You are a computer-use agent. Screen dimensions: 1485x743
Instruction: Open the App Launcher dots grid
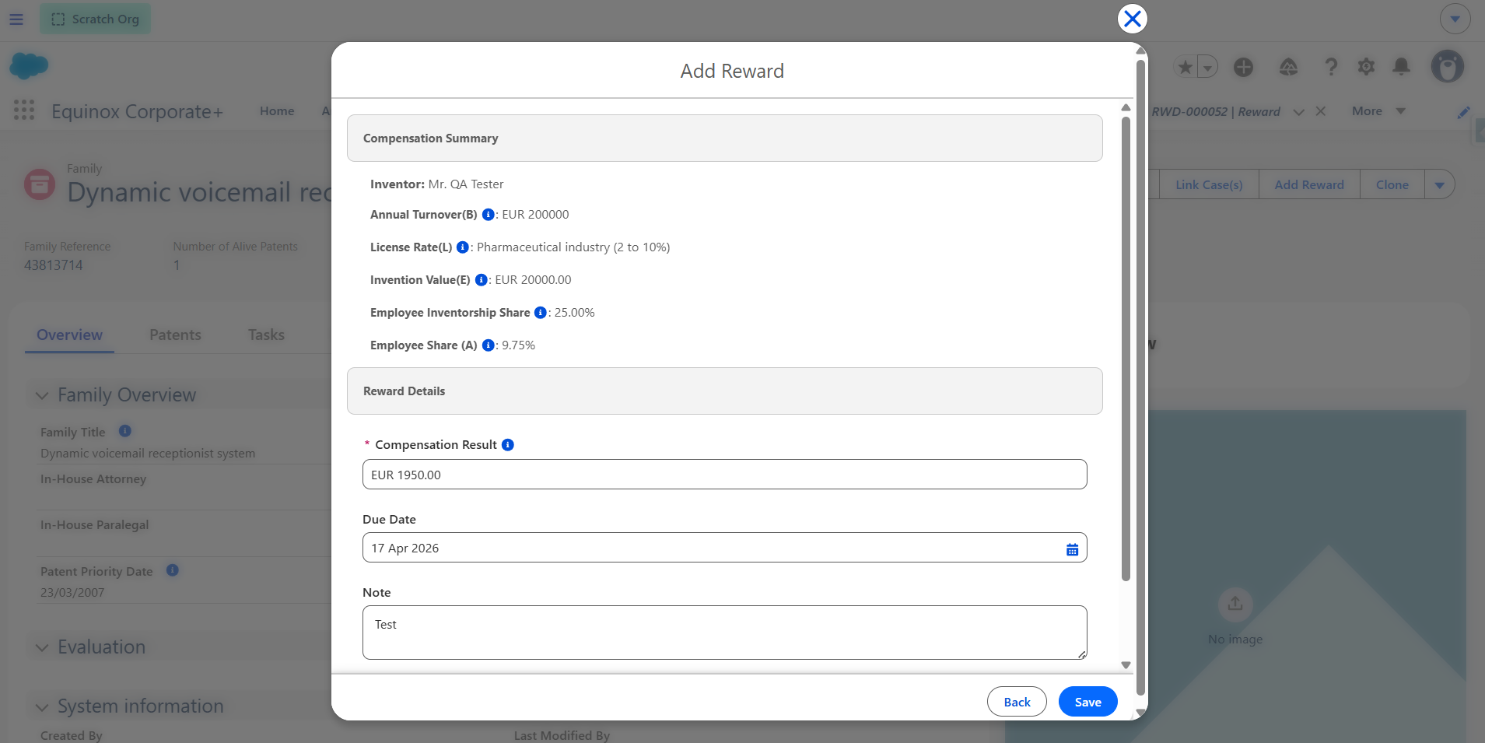[24, 110]
